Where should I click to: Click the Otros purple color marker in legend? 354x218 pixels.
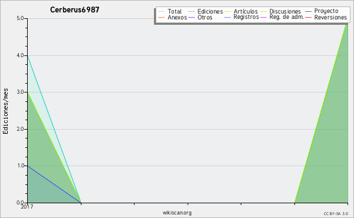(191, 17)
